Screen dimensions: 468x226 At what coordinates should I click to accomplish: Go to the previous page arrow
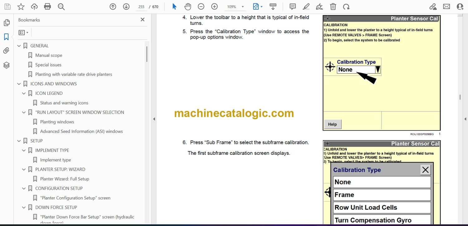[x=113, y=7]
